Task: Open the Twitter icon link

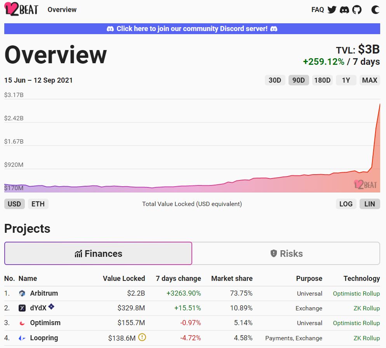Action: click(x=332, y=10)
